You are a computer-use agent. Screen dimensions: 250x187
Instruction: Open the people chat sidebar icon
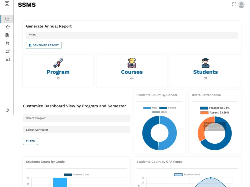(8, 51)
